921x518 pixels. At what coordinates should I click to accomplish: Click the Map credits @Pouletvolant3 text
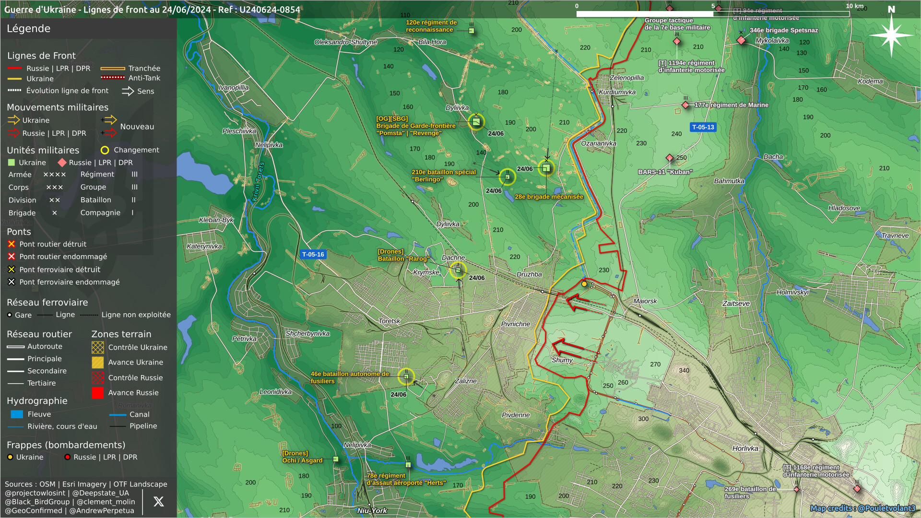pos(862,508)
